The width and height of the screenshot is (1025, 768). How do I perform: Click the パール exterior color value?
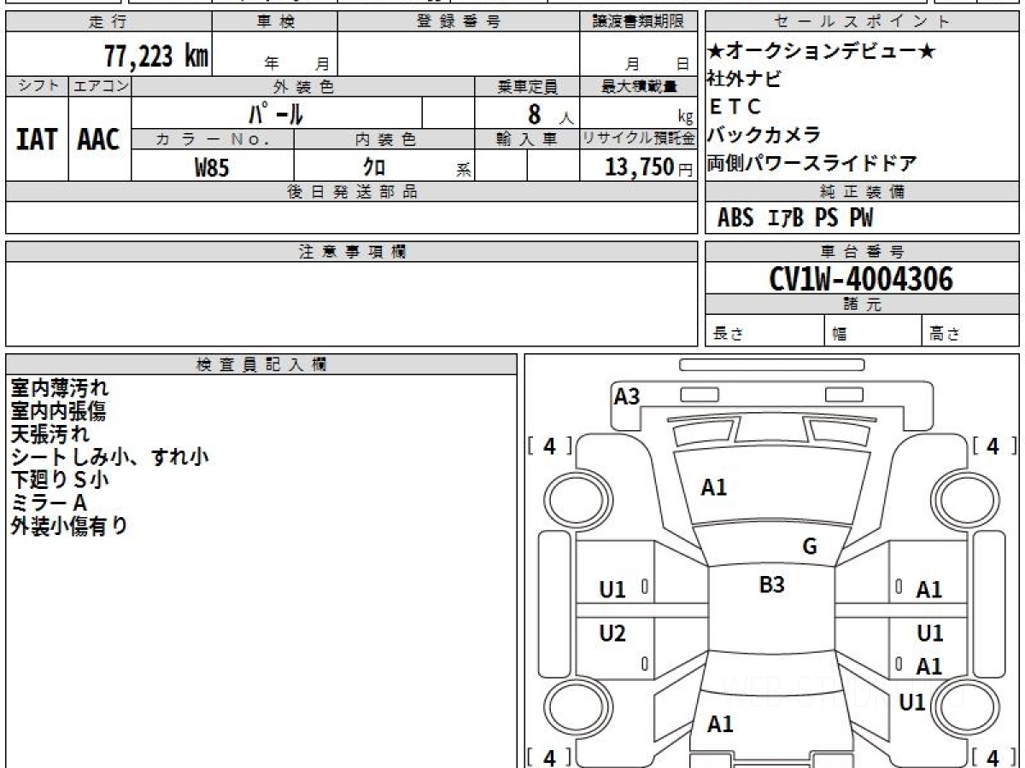[276, 113]
